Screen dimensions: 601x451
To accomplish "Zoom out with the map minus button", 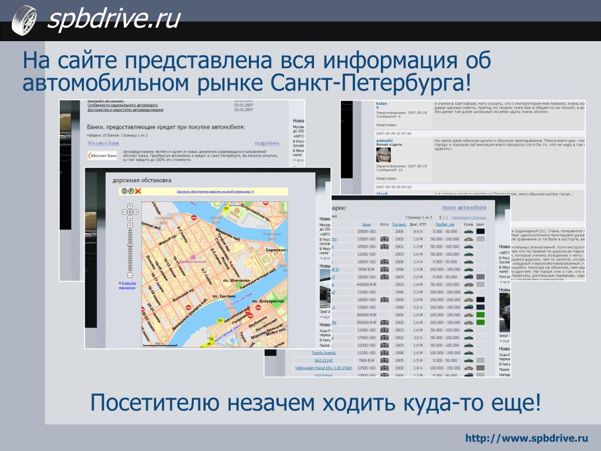I will coord(130,275).
